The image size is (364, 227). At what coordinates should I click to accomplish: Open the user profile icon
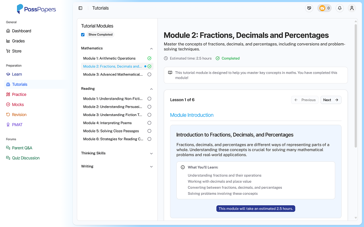[352, 8]
